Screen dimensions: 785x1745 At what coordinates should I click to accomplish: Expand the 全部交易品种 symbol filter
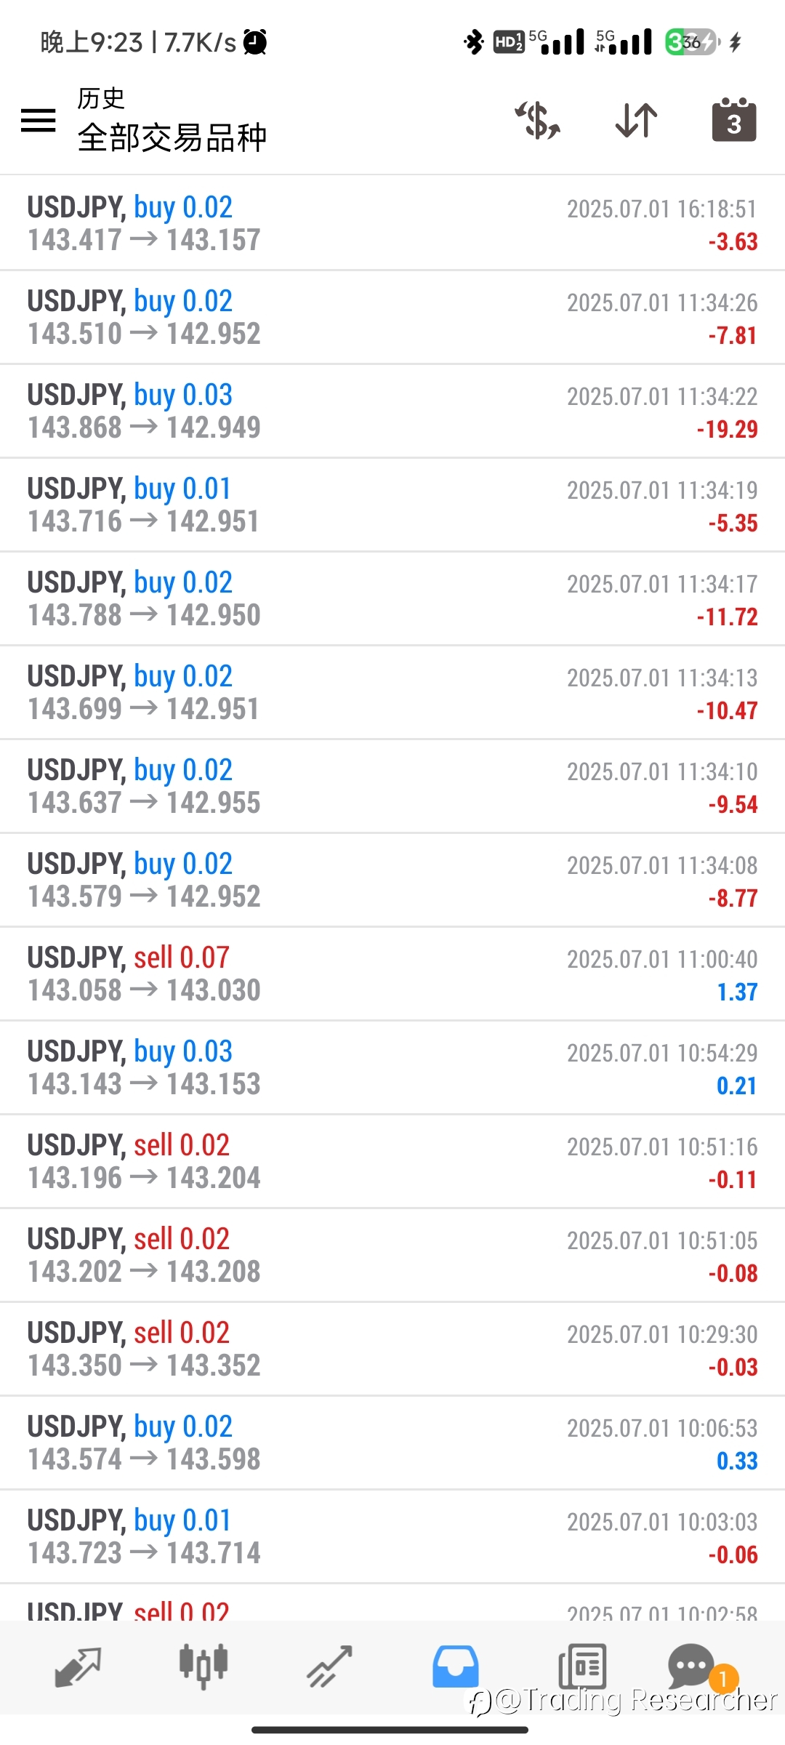pos(172,137)
